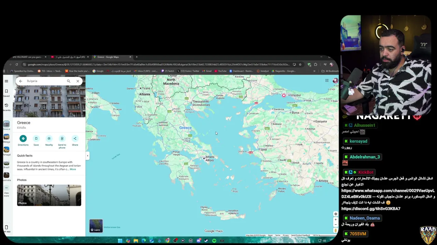Open the All Bookmarks folder

tap(330, 71)
